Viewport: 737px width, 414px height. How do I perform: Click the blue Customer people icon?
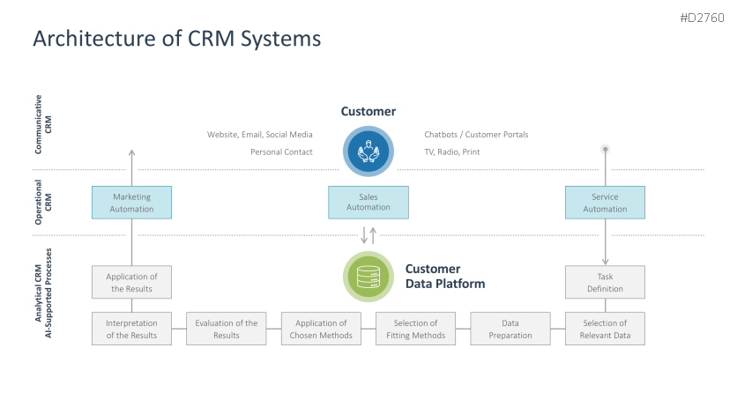click(x=368, y=149)
